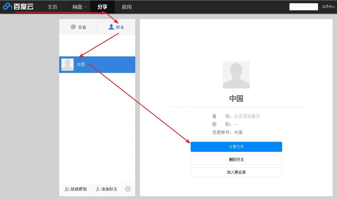This screenshot has height=199, width=337.
Task: Click the Baidu Cloud logo icon
Action: tap(7, 6)
